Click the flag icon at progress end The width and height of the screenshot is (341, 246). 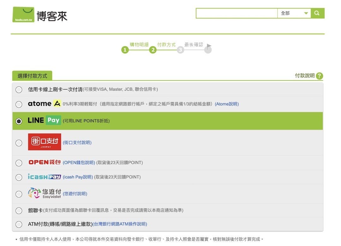click(x=208, y=48)
